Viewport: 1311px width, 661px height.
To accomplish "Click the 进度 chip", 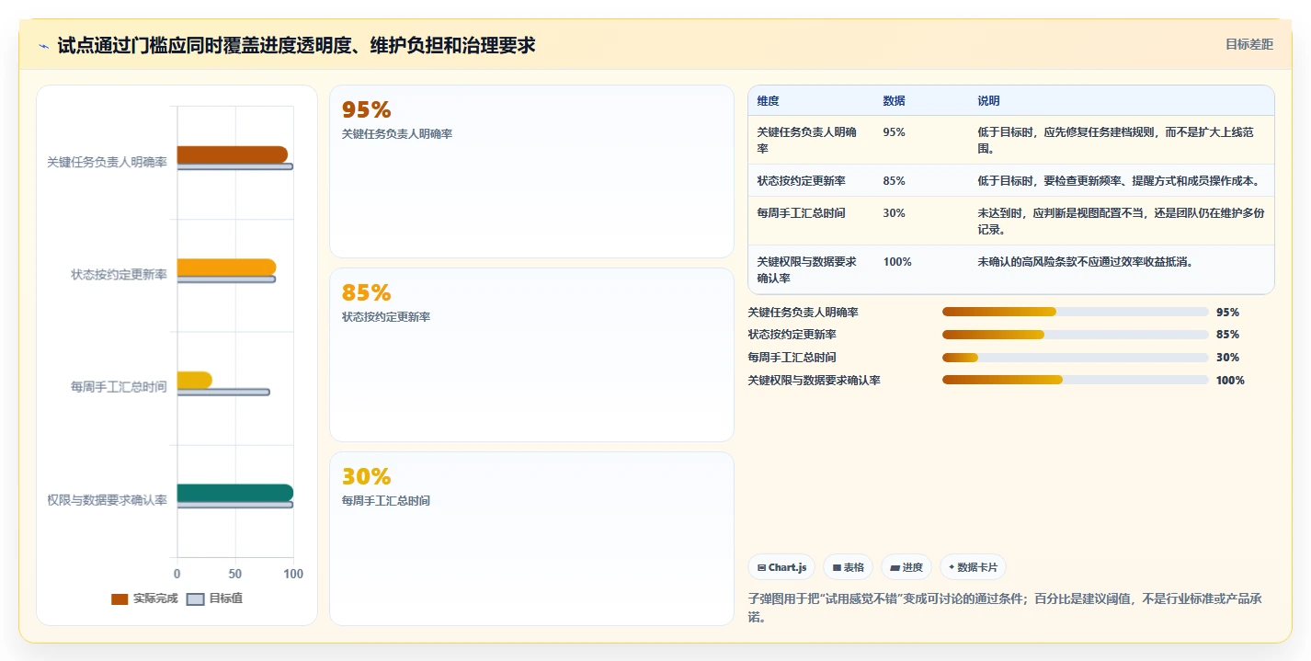I will click(x=906, y=567).
